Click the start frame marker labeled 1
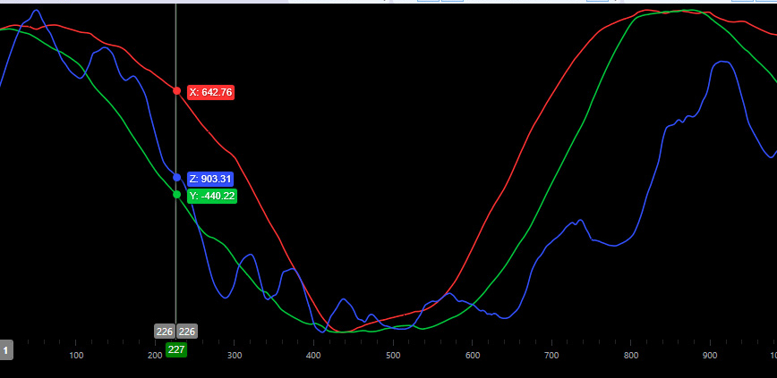 click(6, 351)
